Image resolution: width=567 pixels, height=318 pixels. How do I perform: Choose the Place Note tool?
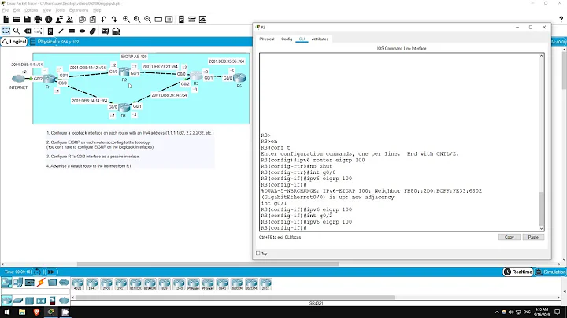coord(50,31)
